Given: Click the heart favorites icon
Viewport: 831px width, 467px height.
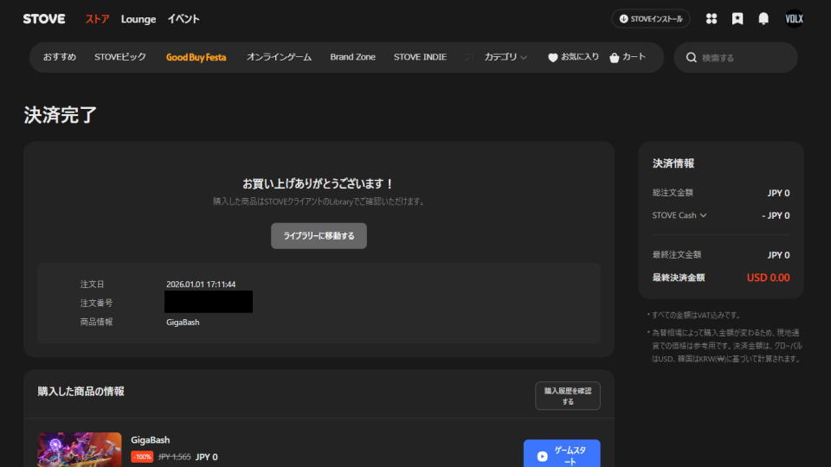Looking at the screenshot, I should 553,58.
